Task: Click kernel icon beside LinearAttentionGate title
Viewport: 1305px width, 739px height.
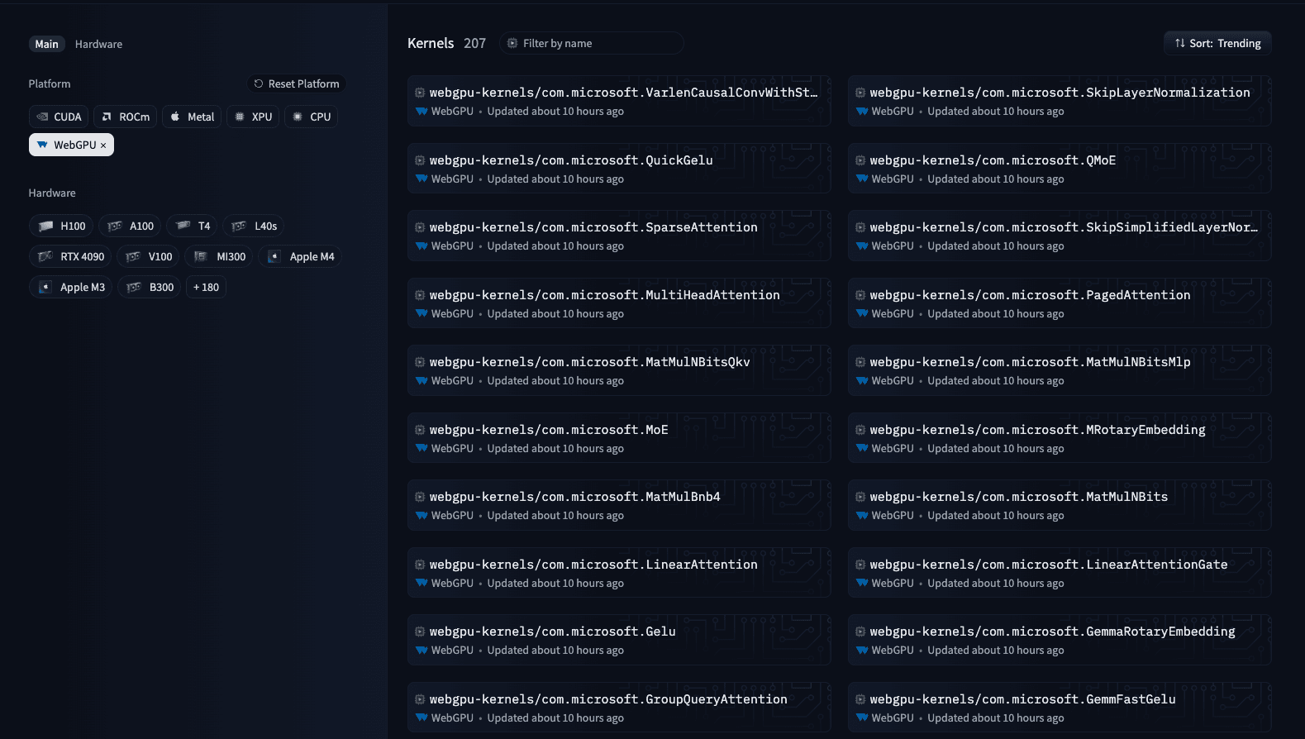Action: tap(860, 565)
